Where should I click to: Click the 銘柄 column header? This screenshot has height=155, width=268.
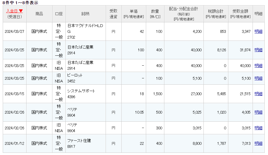click(x=85, y=14)
